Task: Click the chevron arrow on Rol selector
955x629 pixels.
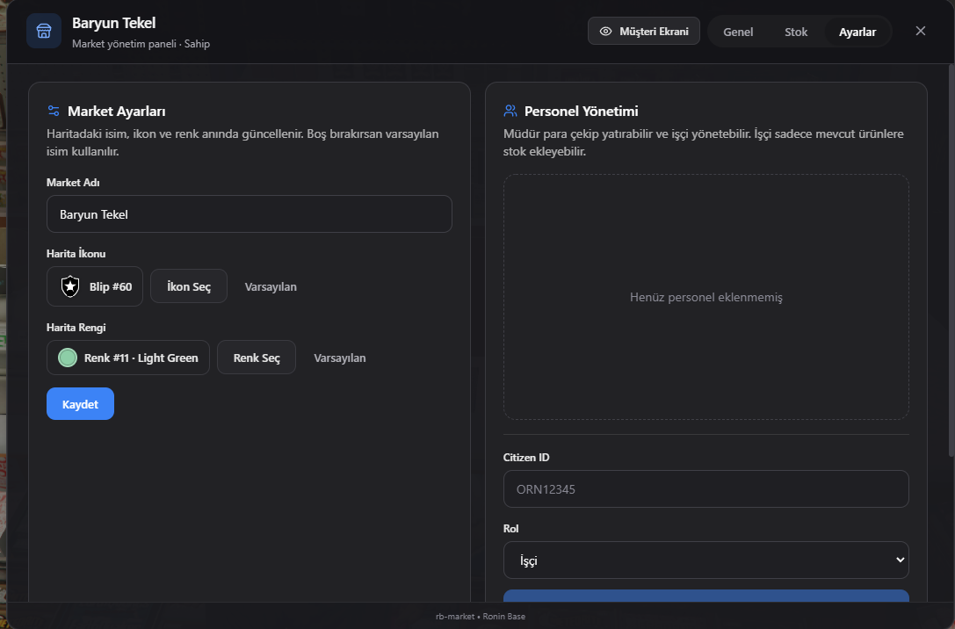Action: 900,560
